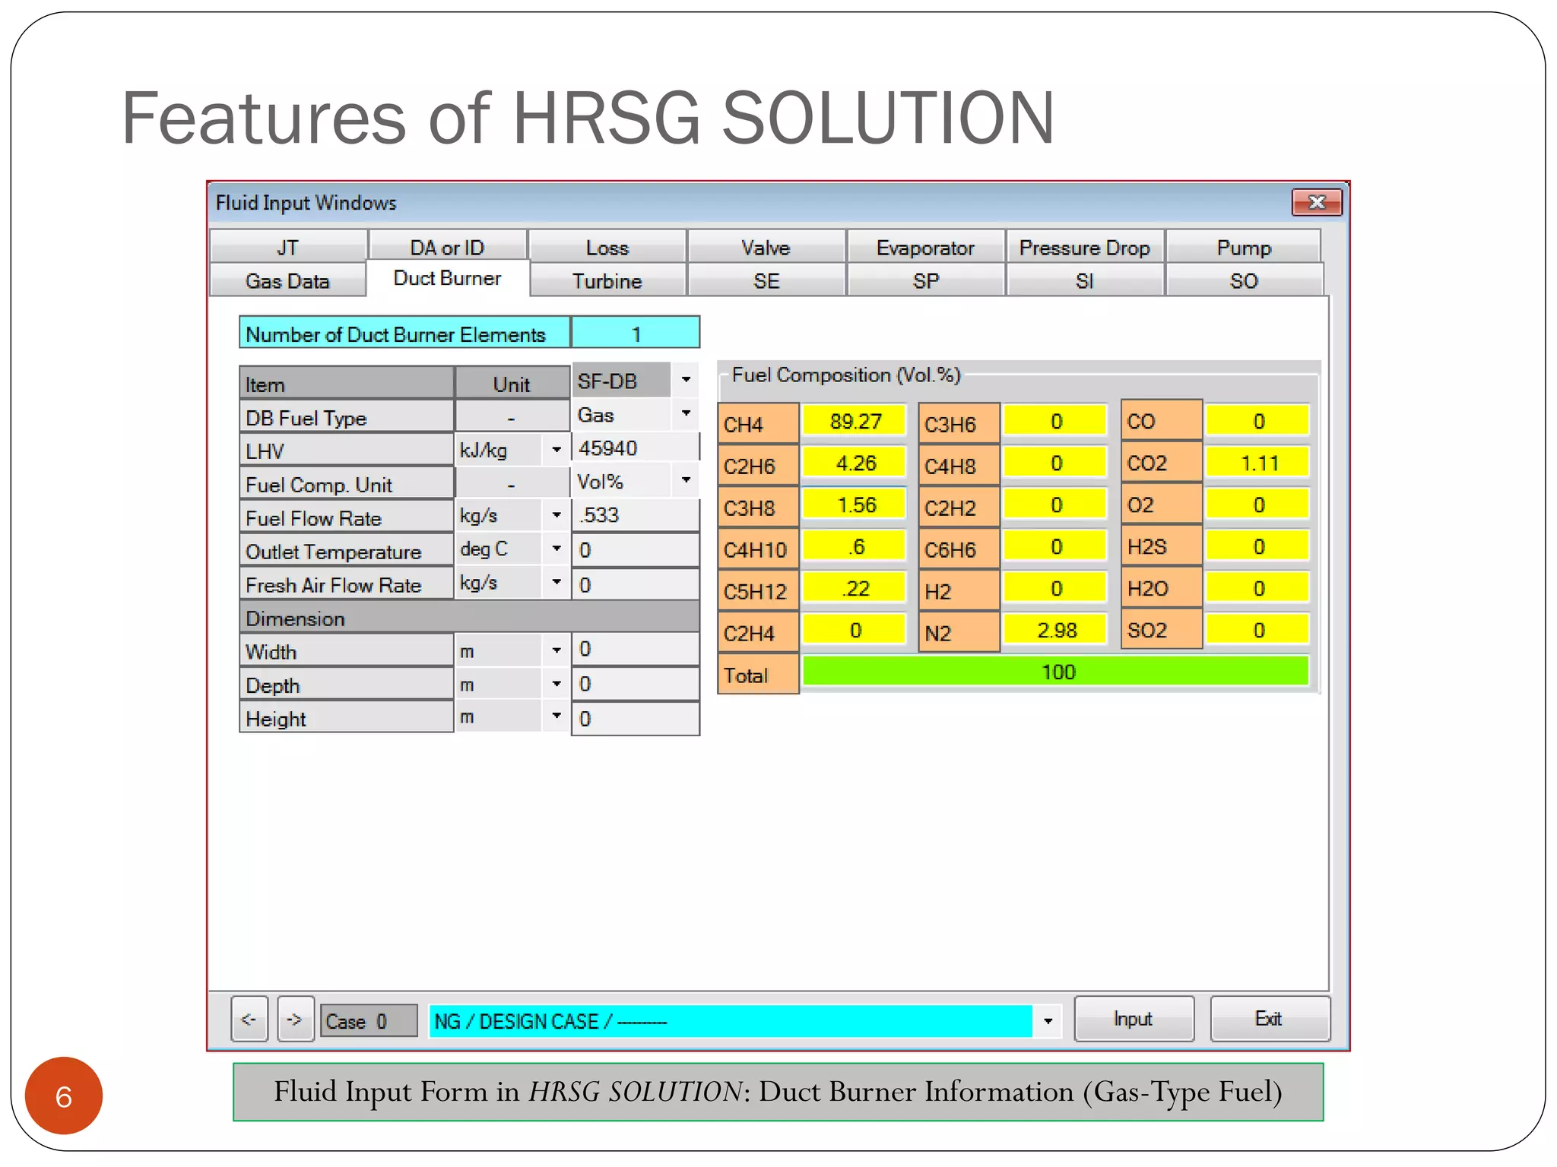1557x1167 pixels.
Task: Edit the H2O composition value
Action: (x=1258, y=588)
